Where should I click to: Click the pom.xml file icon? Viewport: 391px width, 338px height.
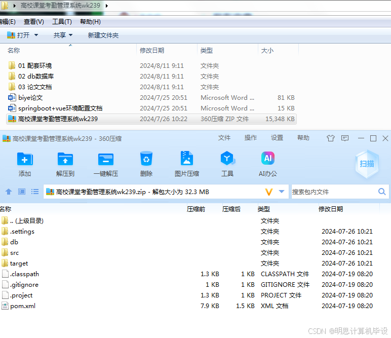(5, 306)
